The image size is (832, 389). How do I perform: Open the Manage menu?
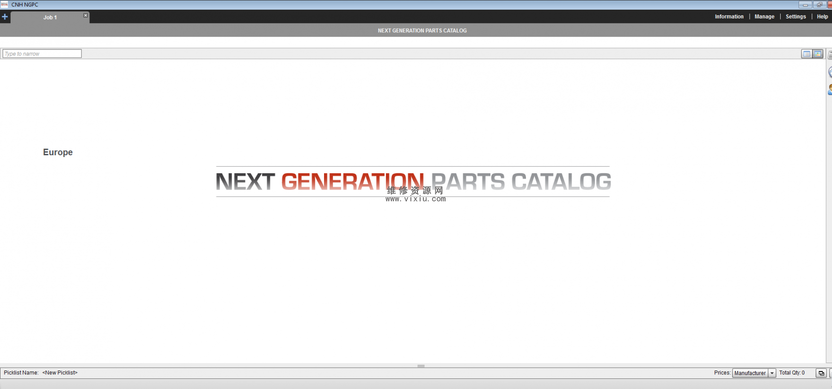tap(764, 17)
